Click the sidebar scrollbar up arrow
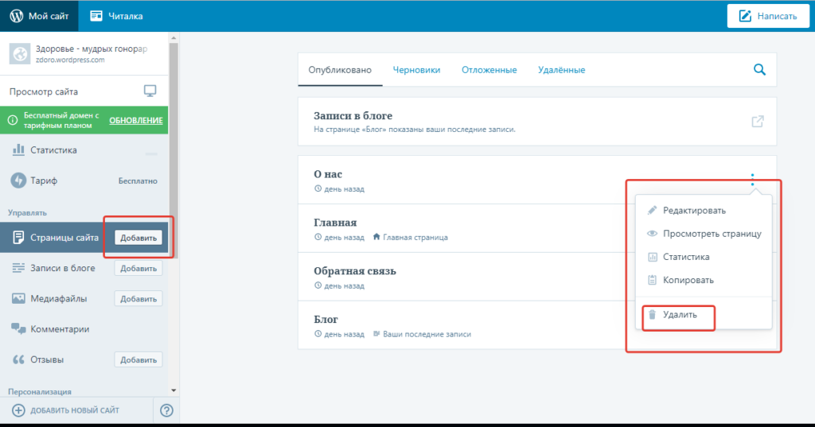The width and height of the screenshot is (815, 427). pyautogui.click(x=174, y=38)
